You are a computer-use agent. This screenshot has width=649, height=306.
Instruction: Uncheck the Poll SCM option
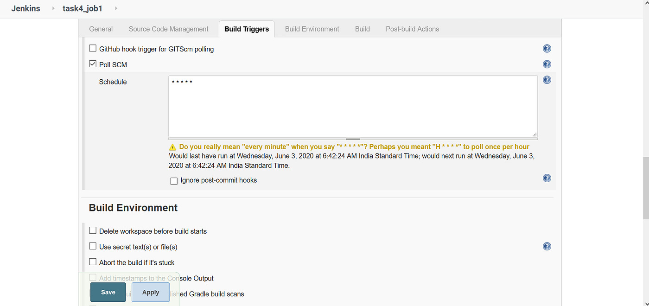pos(93,64)
